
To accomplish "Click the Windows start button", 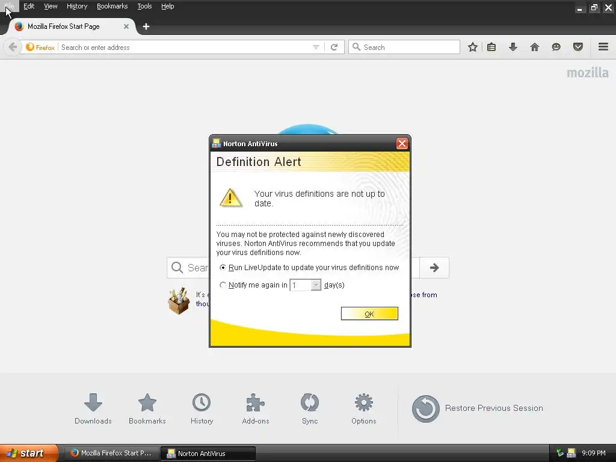I will point(29,453).
